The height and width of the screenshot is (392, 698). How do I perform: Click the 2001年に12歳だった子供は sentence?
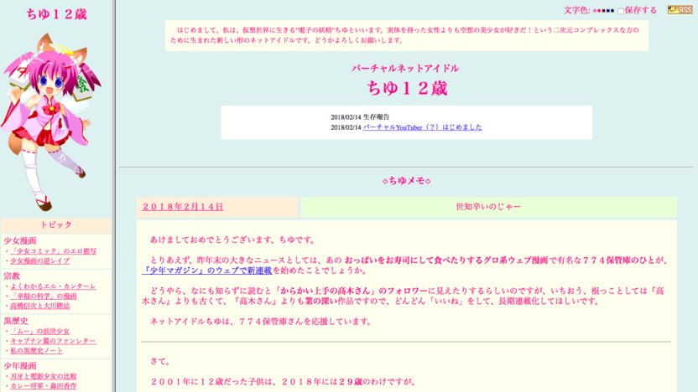point(284,382)
